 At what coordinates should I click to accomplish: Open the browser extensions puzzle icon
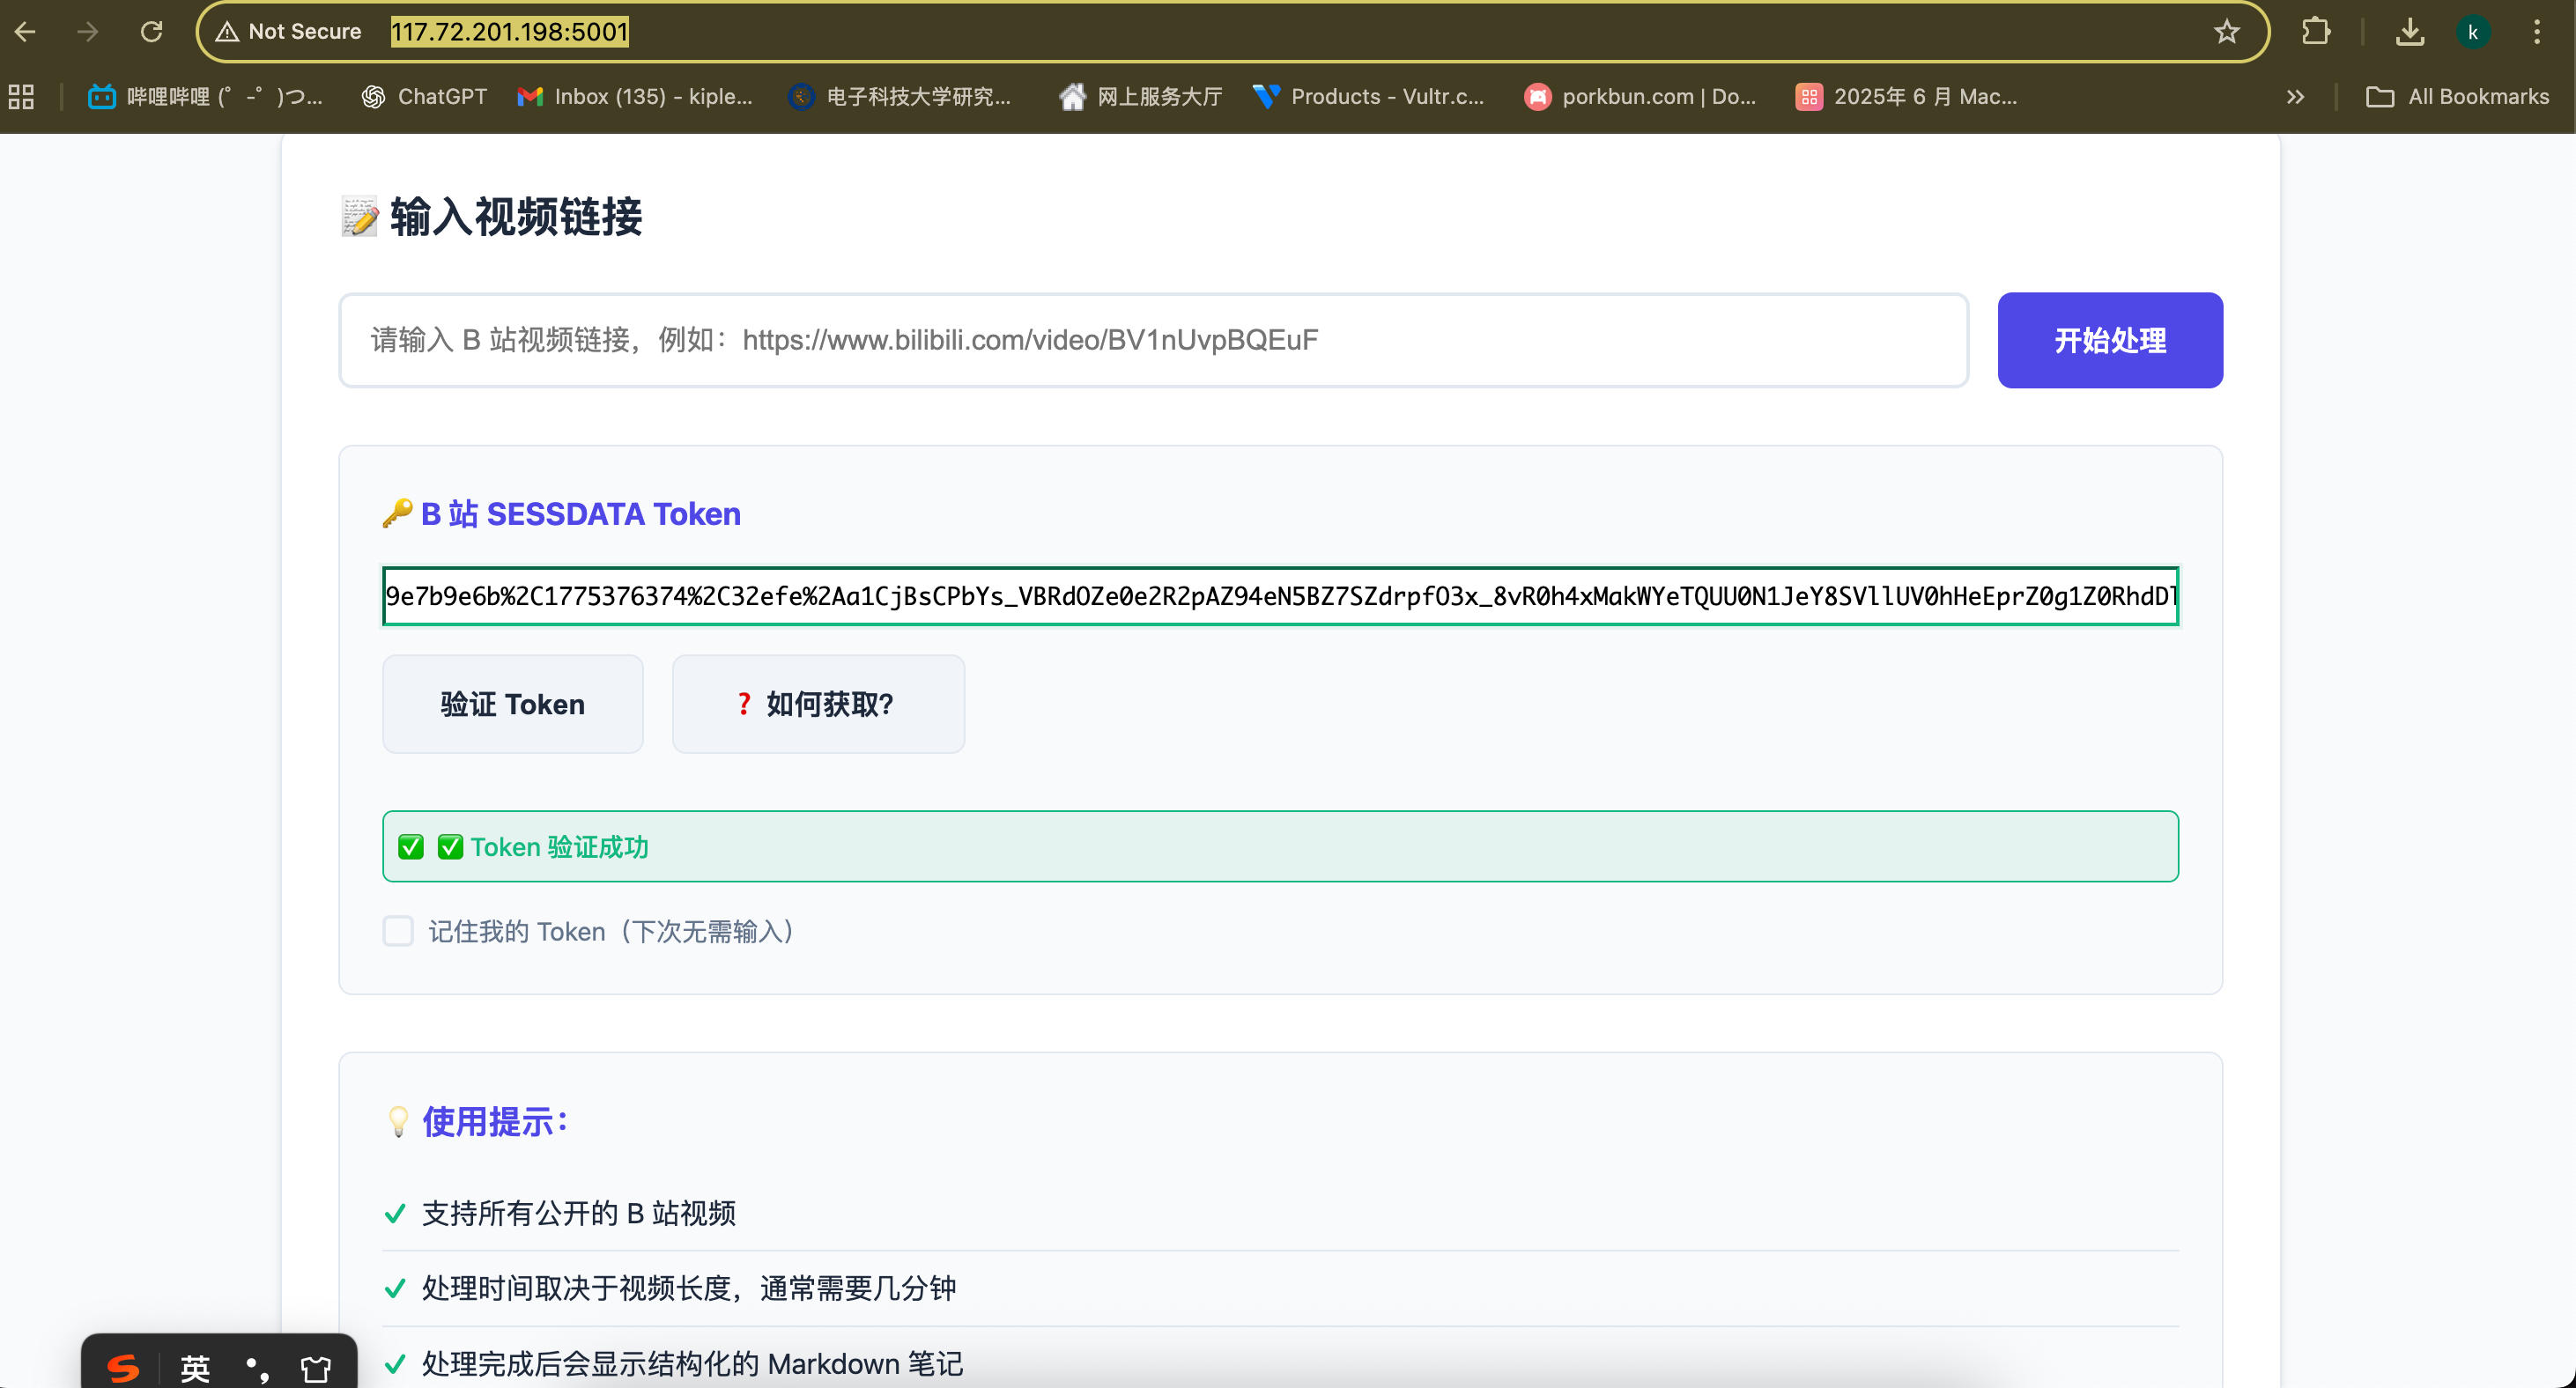(x=2315, y=32)
